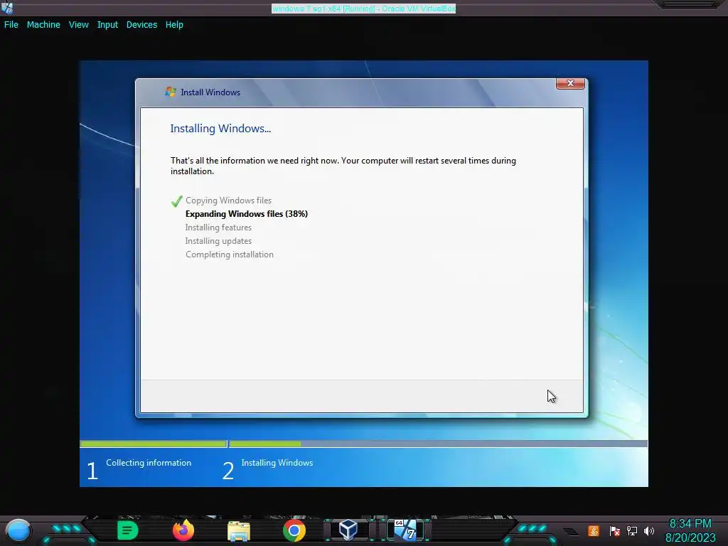Click the Windows flag icon beside Install Windows
728x546 pixels.
171,92
